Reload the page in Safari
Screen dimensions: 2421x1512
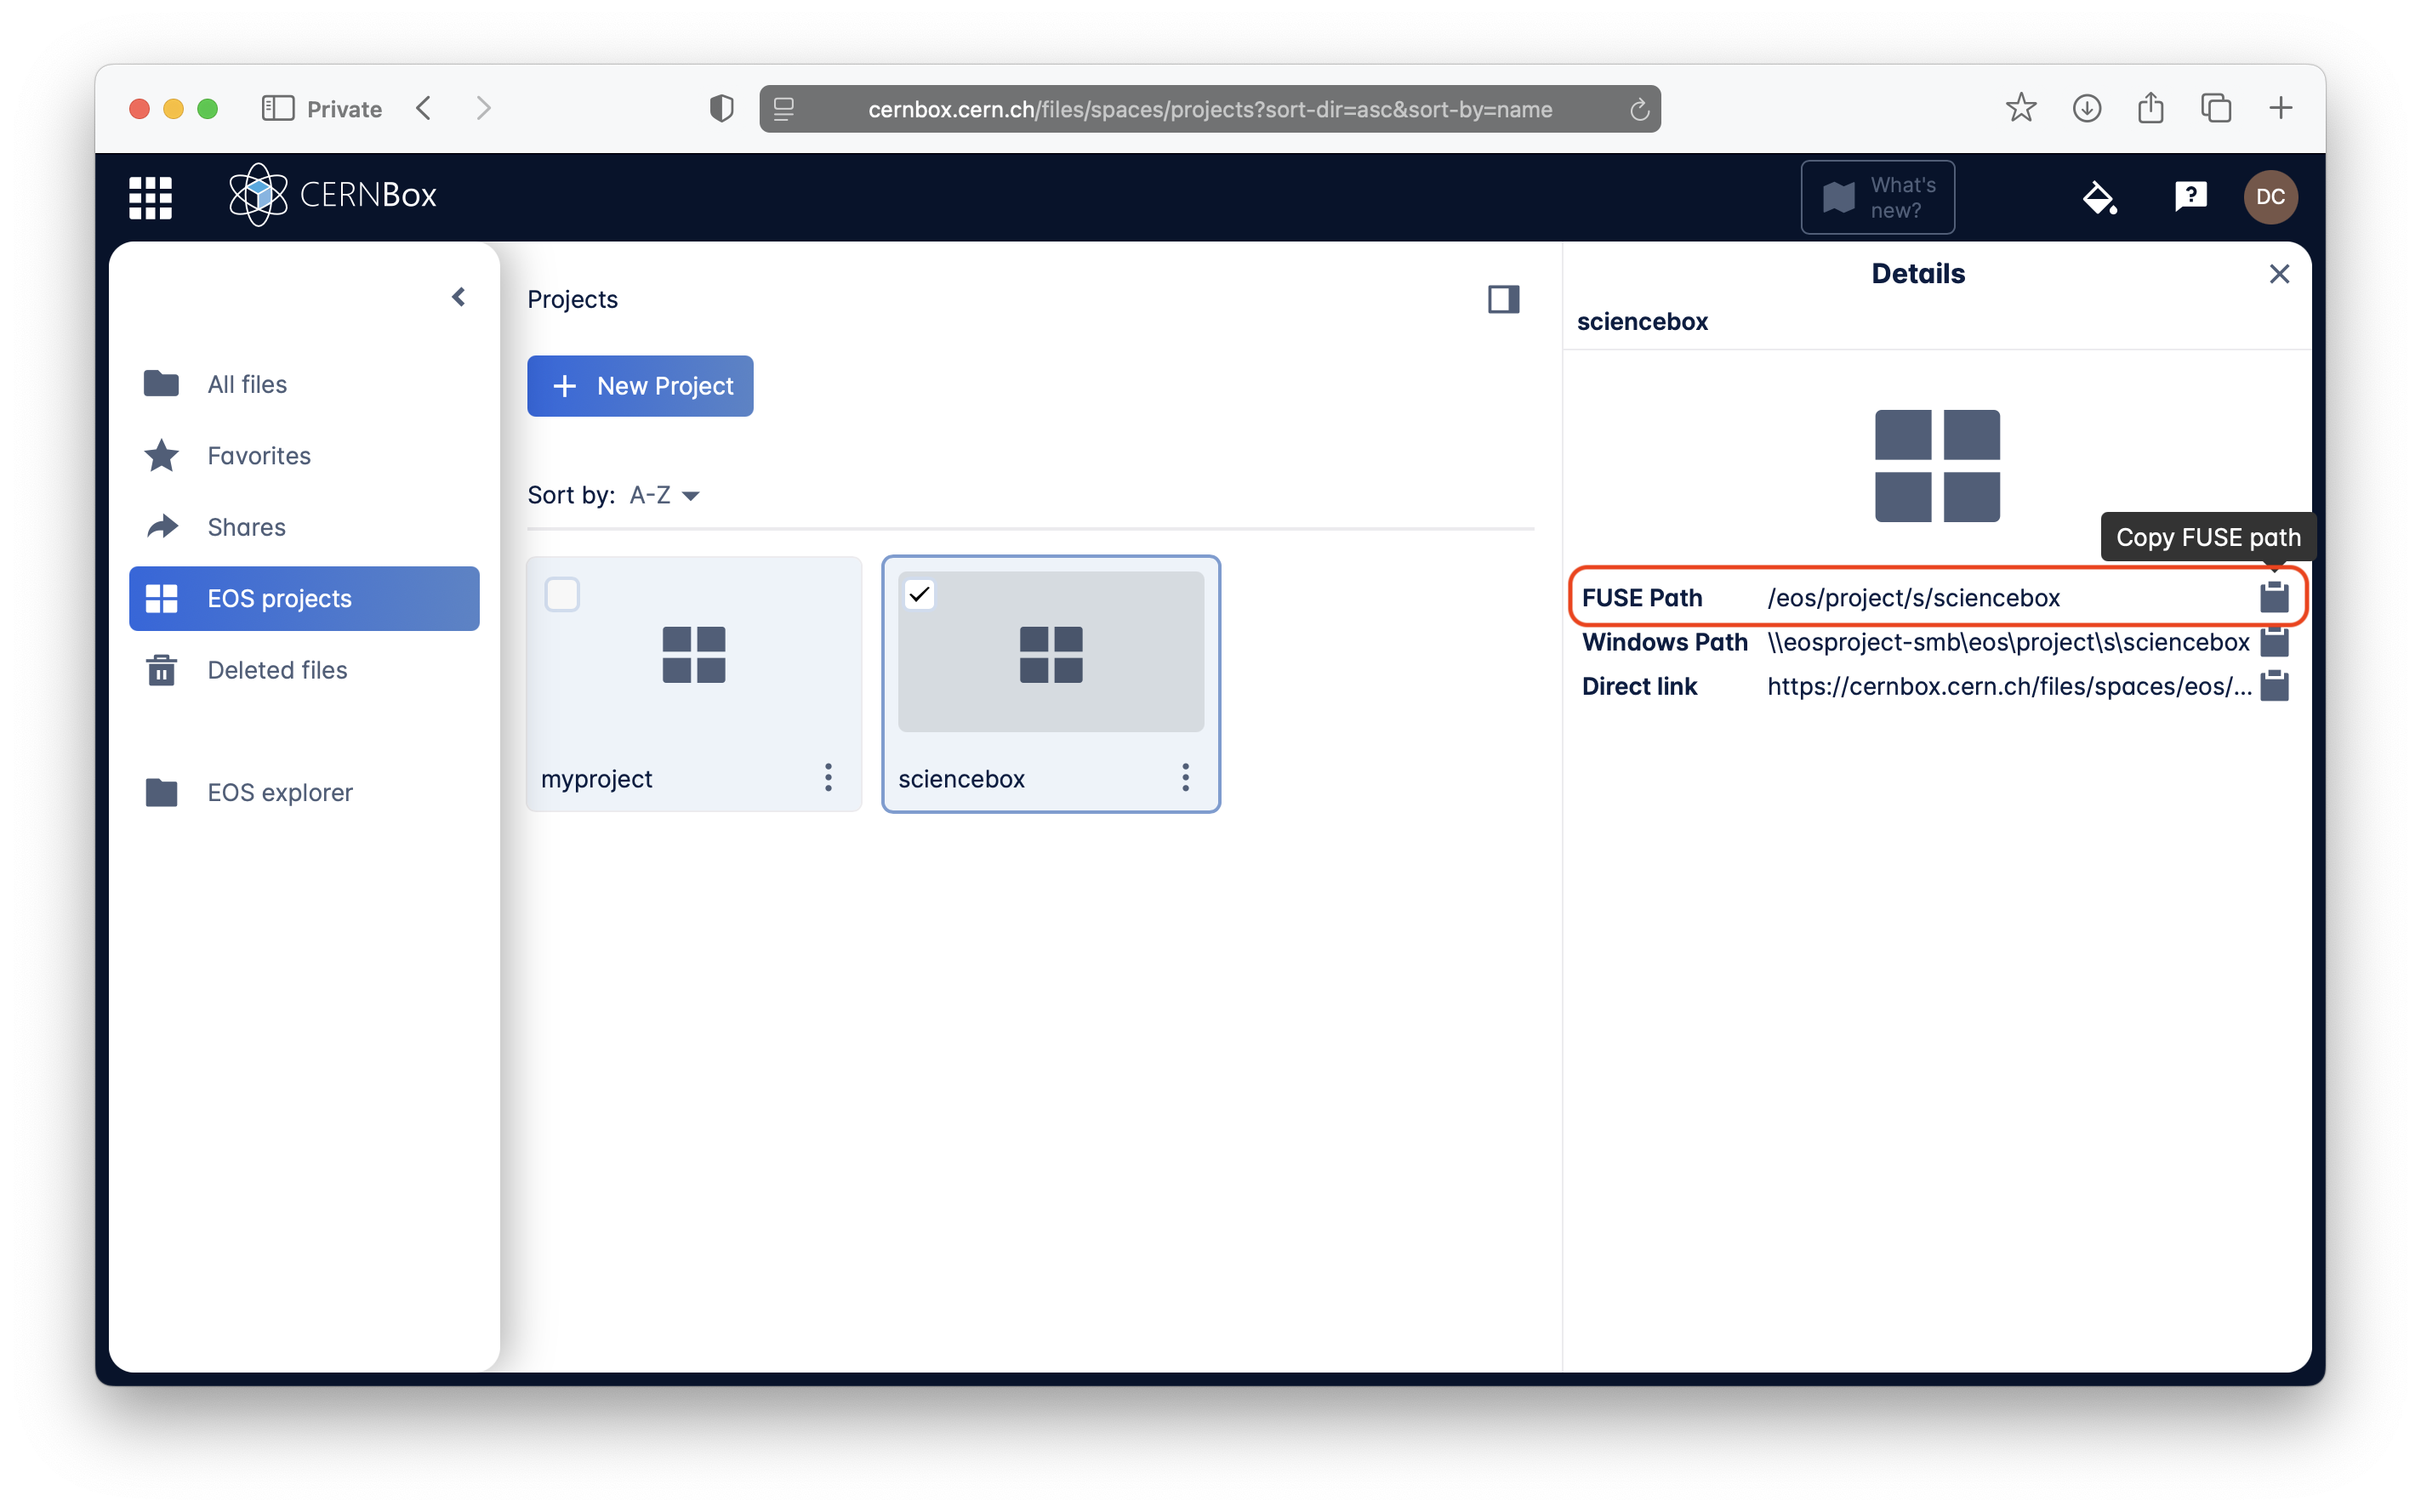(x=1639, y=109)
